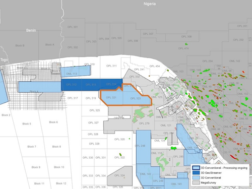This screenshot has height=189, width=252.
Task: Click the 3D GeoStreamer legend swatch
Action: click(x=196, y=172)
